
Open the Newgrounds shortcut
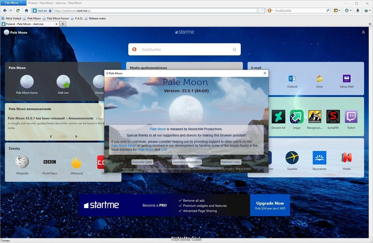(315, 120)
